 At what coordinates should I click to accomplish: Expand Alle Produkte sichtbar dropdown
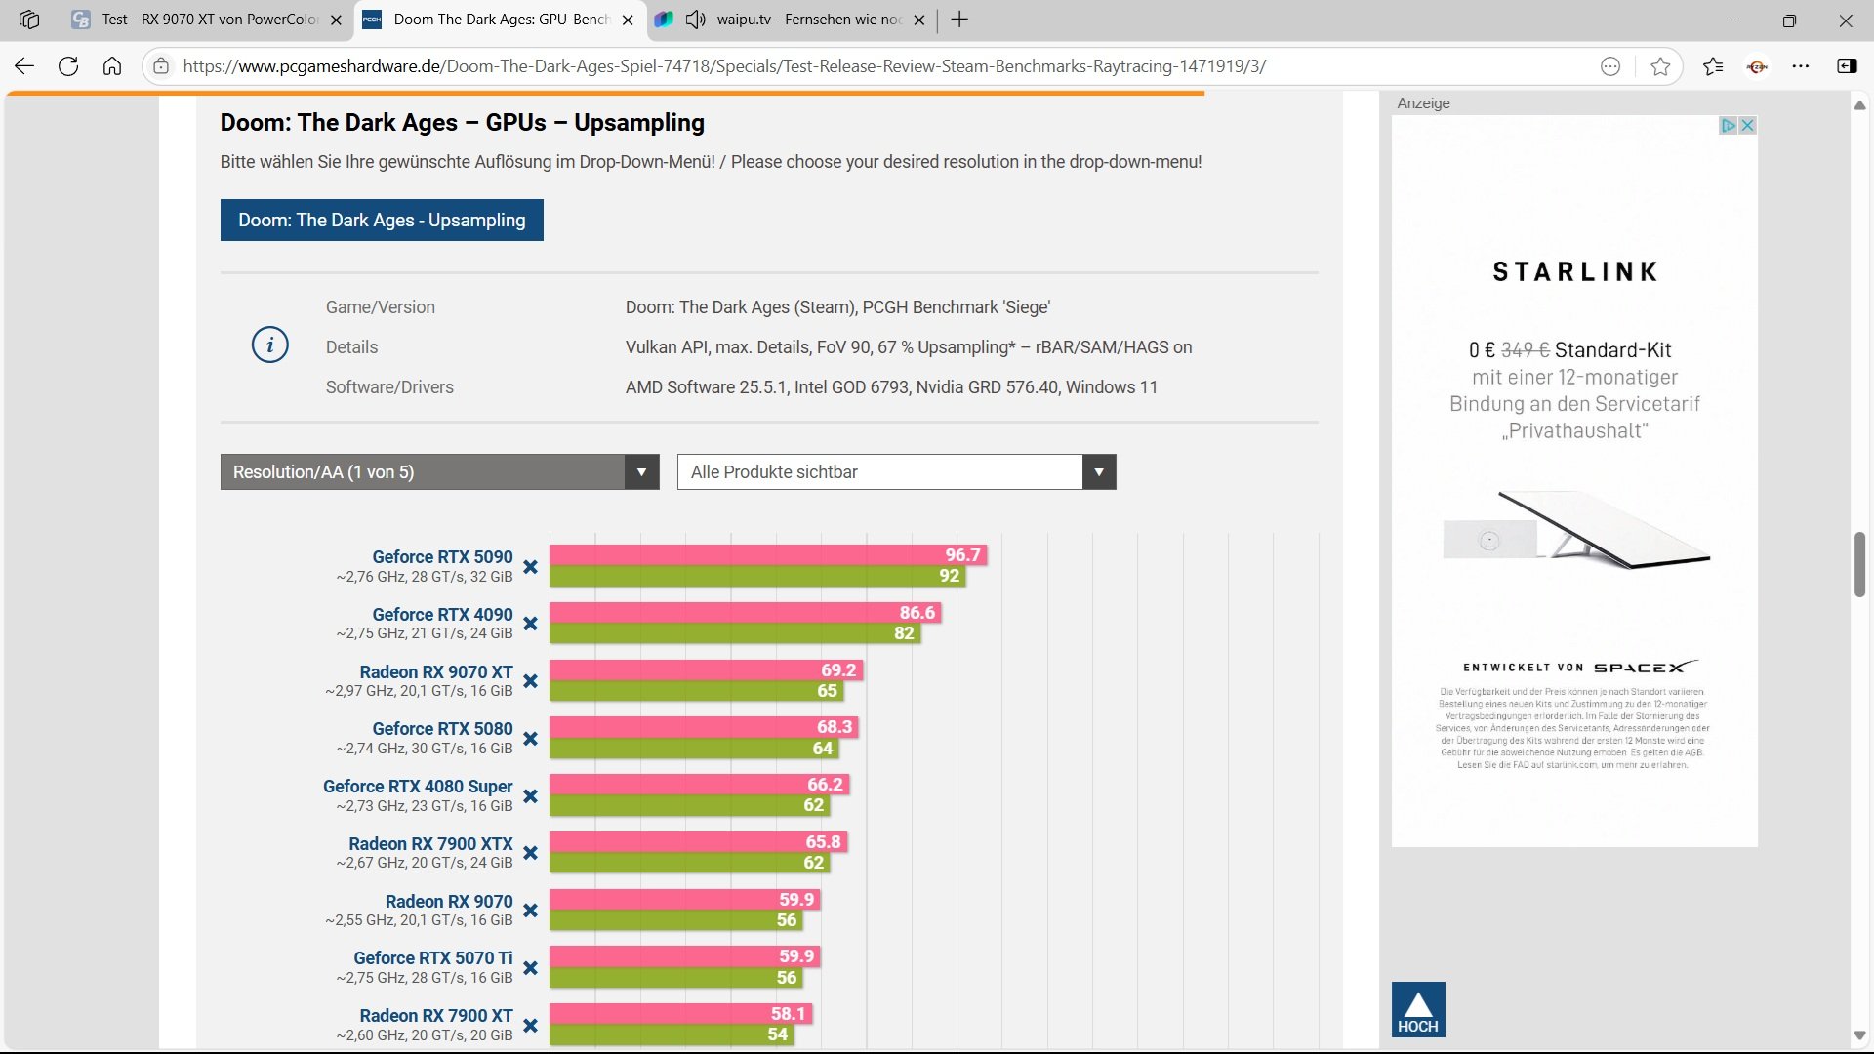[x=896, y=472]
